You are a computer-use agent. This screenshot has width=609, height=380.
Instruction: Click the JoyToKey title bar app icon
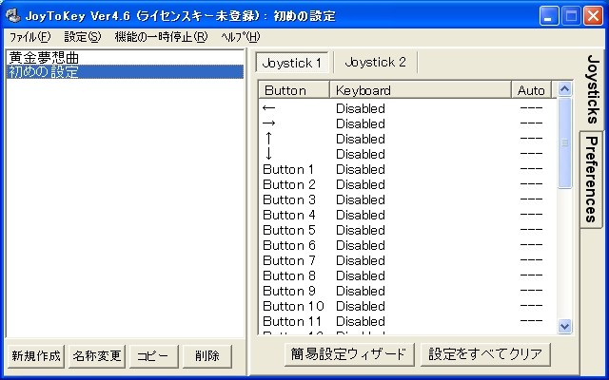click(x=13, y=16)
